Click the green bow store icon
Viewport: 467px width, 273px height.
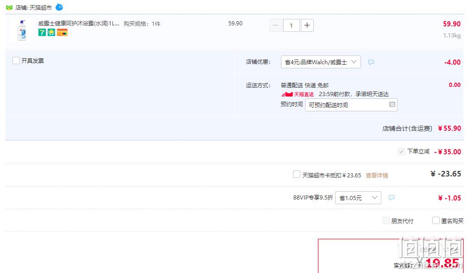[9, 7]
